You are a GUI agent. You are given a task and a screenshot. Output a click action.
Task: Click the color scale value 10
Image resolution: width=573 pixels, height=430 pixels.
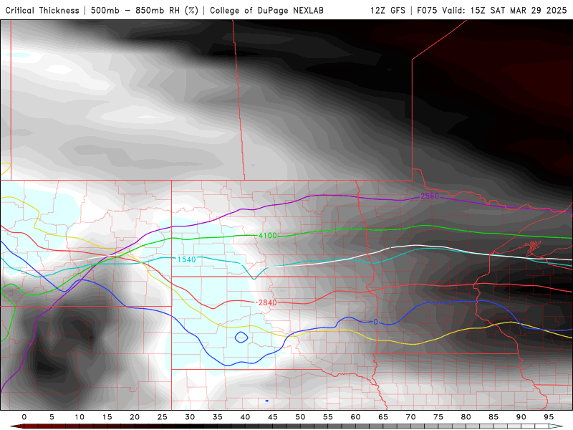click(80, 417)
